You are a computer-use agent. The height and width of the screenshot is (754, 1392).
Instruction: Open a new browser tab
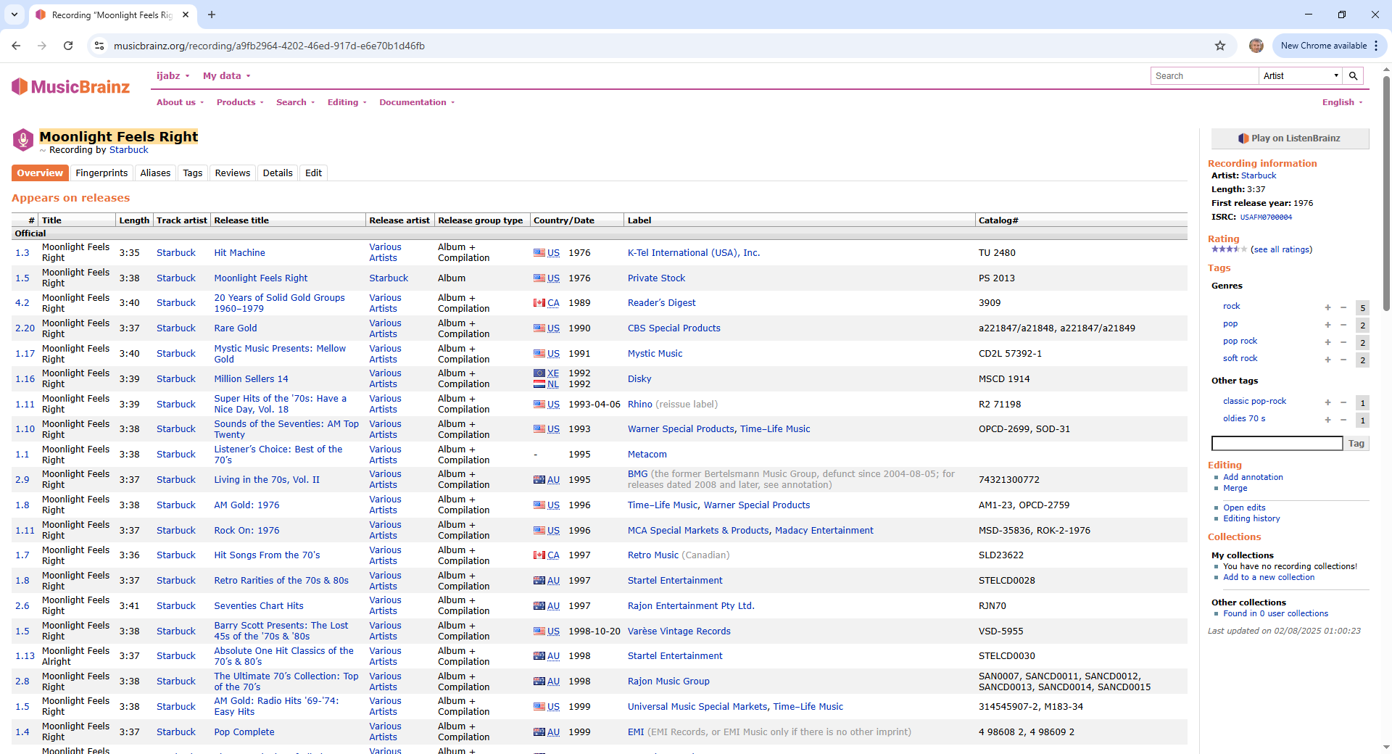pos(212,14)
